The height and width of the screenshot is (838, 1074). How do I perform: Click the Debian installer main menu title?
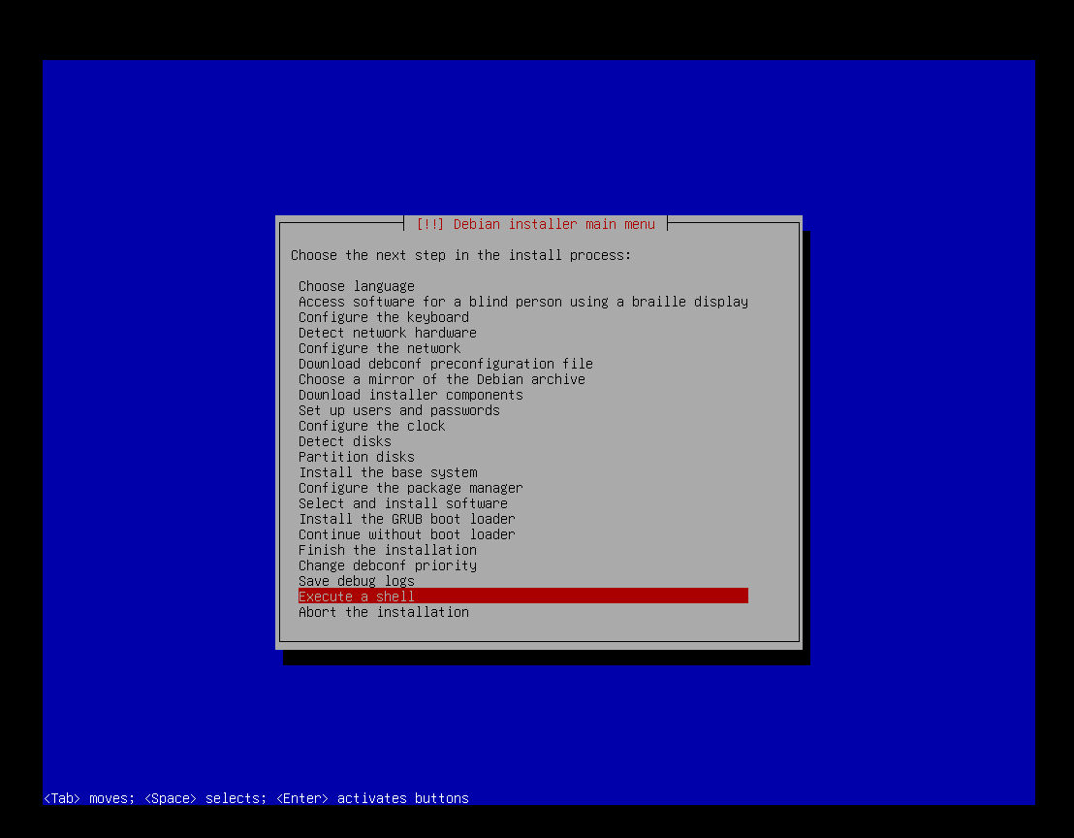click(x=536, y=225)
